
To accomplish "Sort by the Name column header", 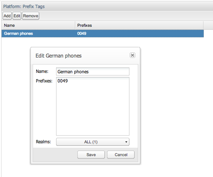I will 38,25.
